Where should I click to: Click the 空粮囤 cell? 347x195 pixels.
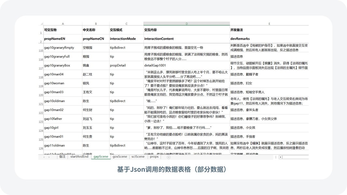96,48
